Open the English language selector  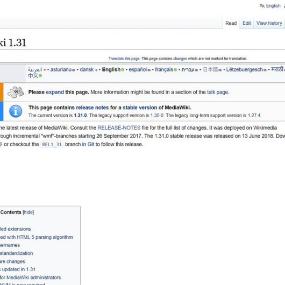click(273, 6)
